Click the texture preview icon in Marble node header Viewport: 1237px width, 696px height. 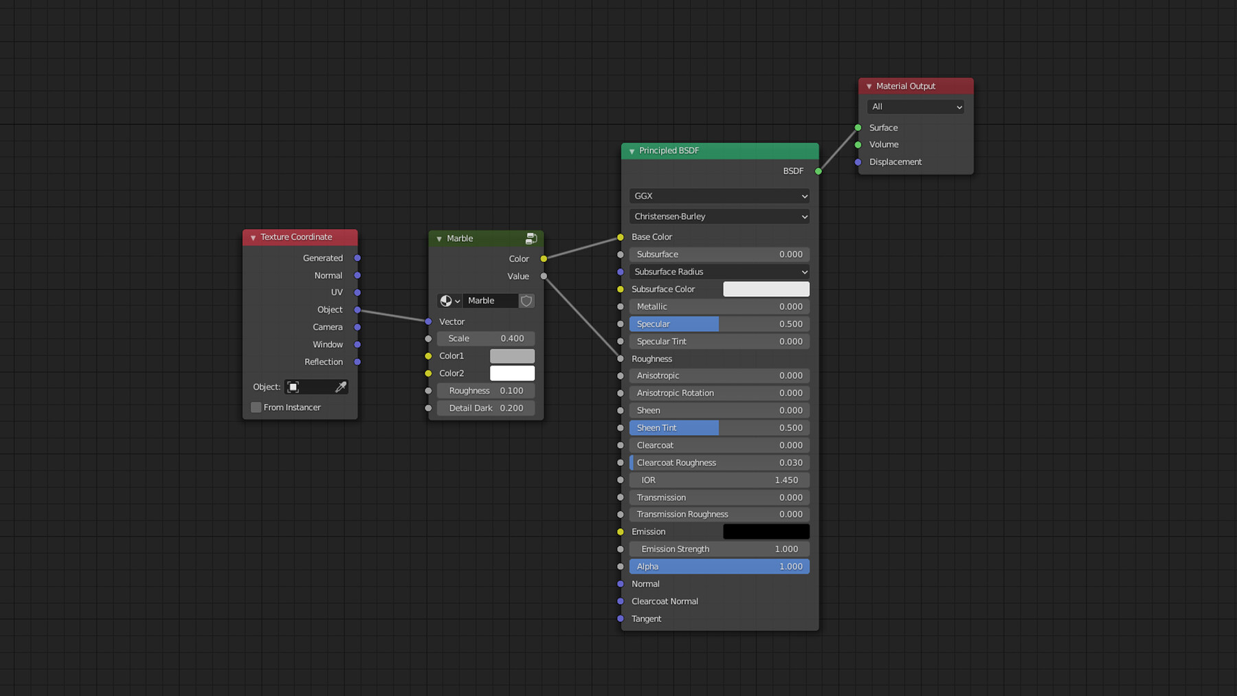tap(531, 238)
